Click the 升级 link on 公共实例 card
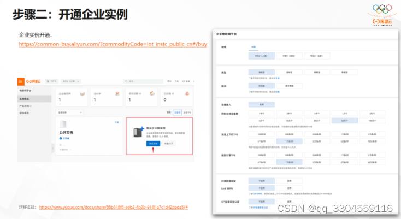Screen dimensions: 401x219 click(x=116, y=122)
